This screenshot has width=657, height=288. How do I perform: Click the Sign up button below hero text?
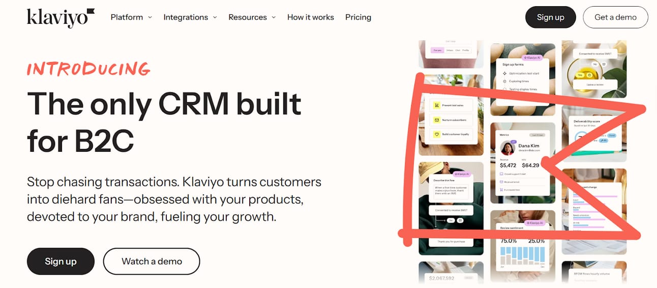[x=61, y=261]
